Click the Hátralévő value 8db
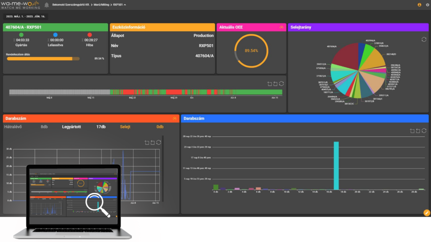This screenshot has width=431, height=242. tap(44, 127)
